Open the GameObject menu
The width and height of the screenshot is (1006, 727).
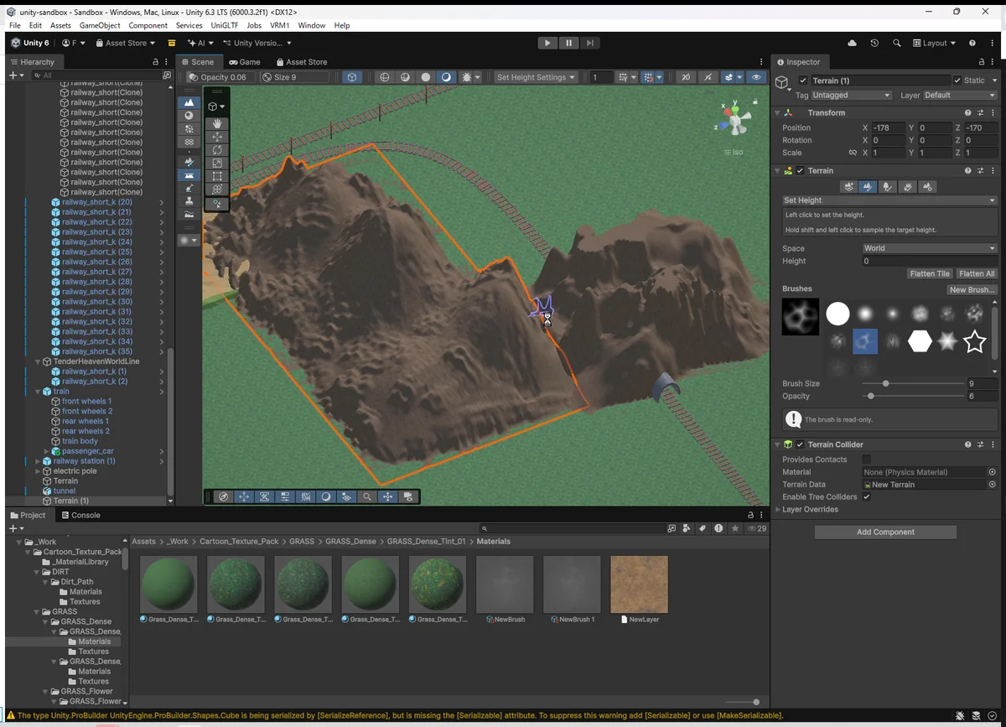(100, 26)
